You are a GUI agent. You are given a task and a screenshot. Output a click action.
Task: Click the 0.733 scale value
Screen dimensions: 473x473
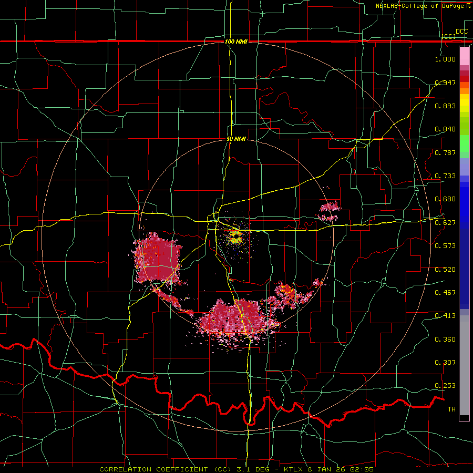click(x=445, y=176)
